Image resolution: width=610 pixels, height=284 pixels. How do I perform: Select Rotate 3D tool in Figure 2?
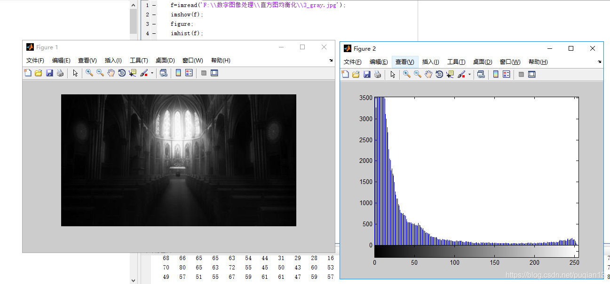[x=439, y=74]
